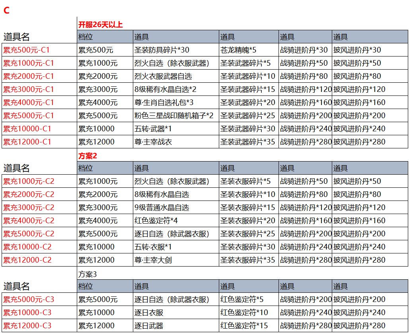Click the 五转·武器*1 cell
Image resolution: width=409 pixels, height=333 pixels.
pyautogui.click(x=153, y=129)
